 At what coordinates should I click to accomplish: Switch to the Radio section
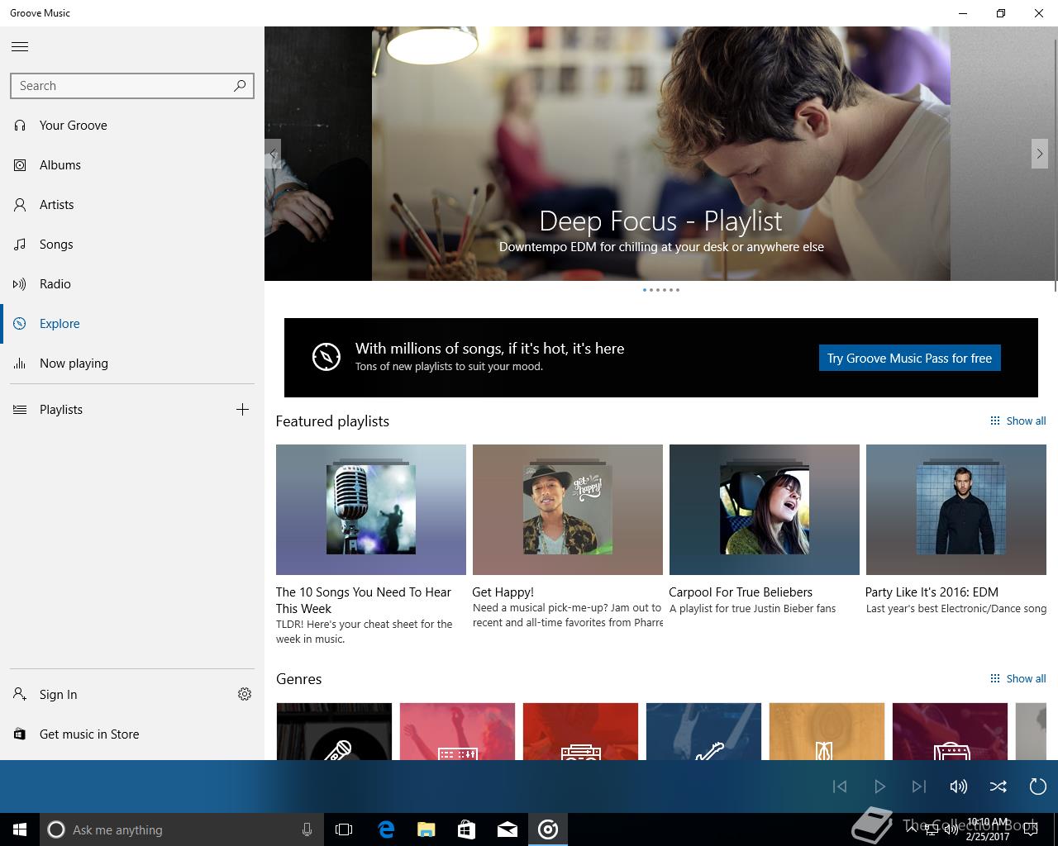coord(132,284)
